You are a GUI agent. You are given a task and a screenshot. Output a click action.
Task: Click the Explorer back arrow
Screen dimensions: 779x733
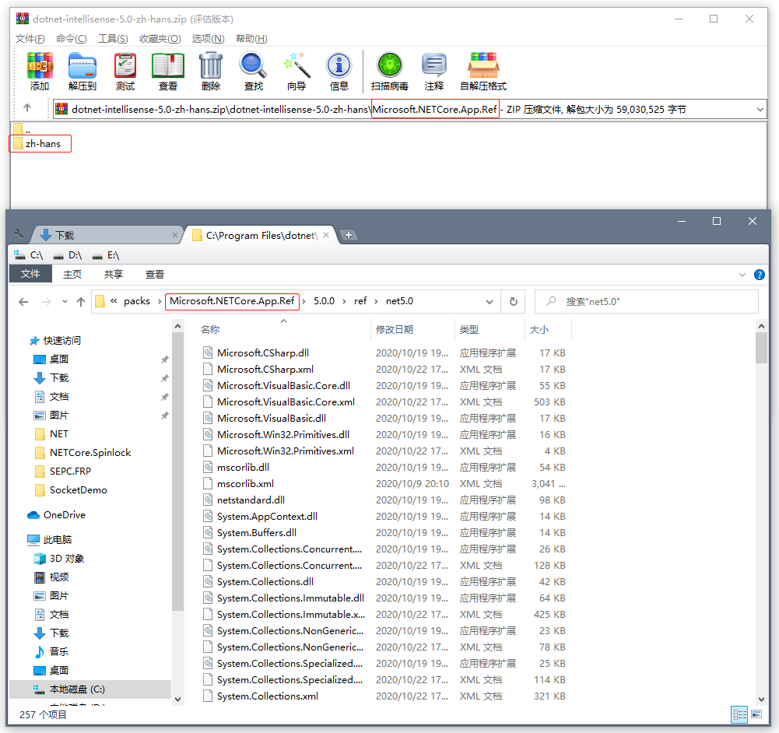pos(23,301)
